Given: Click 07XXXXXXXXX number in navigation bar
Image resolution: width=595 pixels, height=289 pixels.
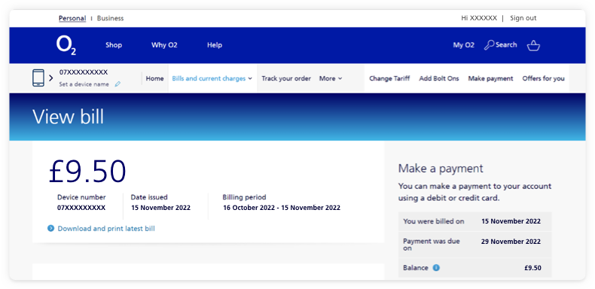Looking at the screenshot, I should pos(84,72).
